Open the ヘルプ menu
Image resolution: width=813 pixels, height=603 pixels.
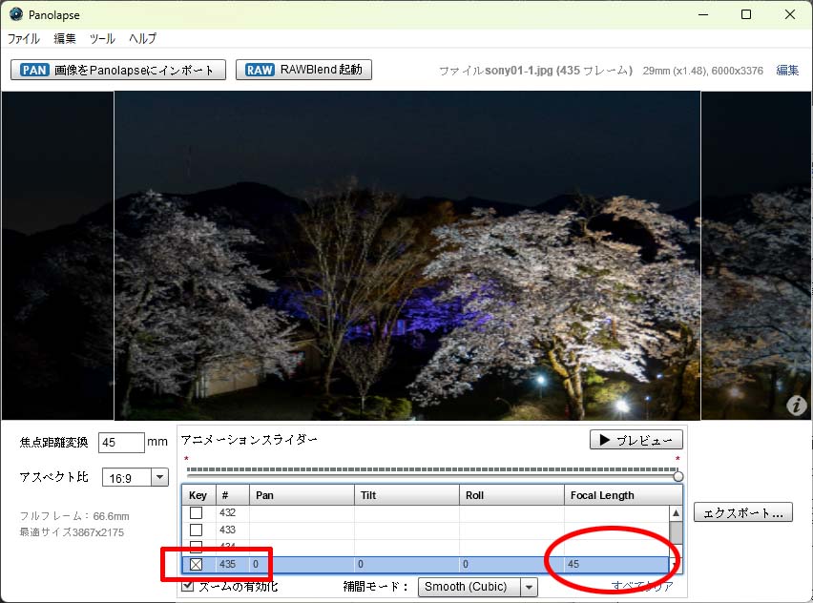tap(143, 39)
